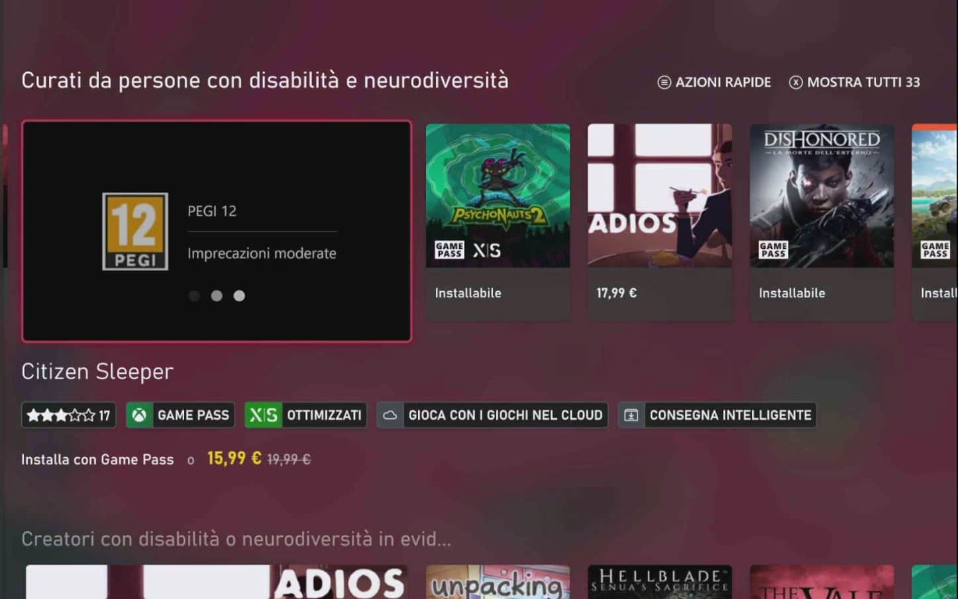The width and height of the screenshot is (958, 599).
Task: Click Installabile under Psychonauts 2
Action: [468, 293]
